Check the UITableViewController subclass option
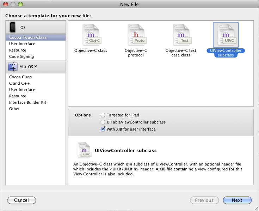This screenshot has width=259, height=211. point(103,122)
